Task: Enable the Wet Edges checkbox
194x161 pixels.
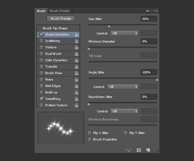Action: [41, 86]
